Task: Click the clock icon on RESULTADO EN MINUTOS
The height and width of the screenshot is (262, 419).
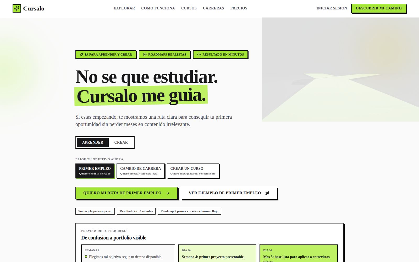Action: point(199,54)
